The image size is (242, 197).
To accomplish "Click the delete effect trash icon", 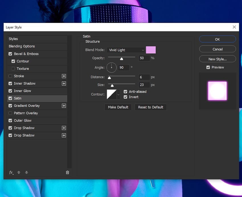I will click(67, 173).
